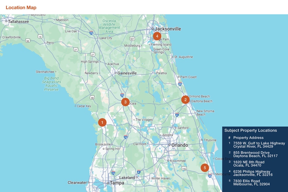Click the Cedar Key label
Screen dimensions: 288x192
(x=84, y=106)
